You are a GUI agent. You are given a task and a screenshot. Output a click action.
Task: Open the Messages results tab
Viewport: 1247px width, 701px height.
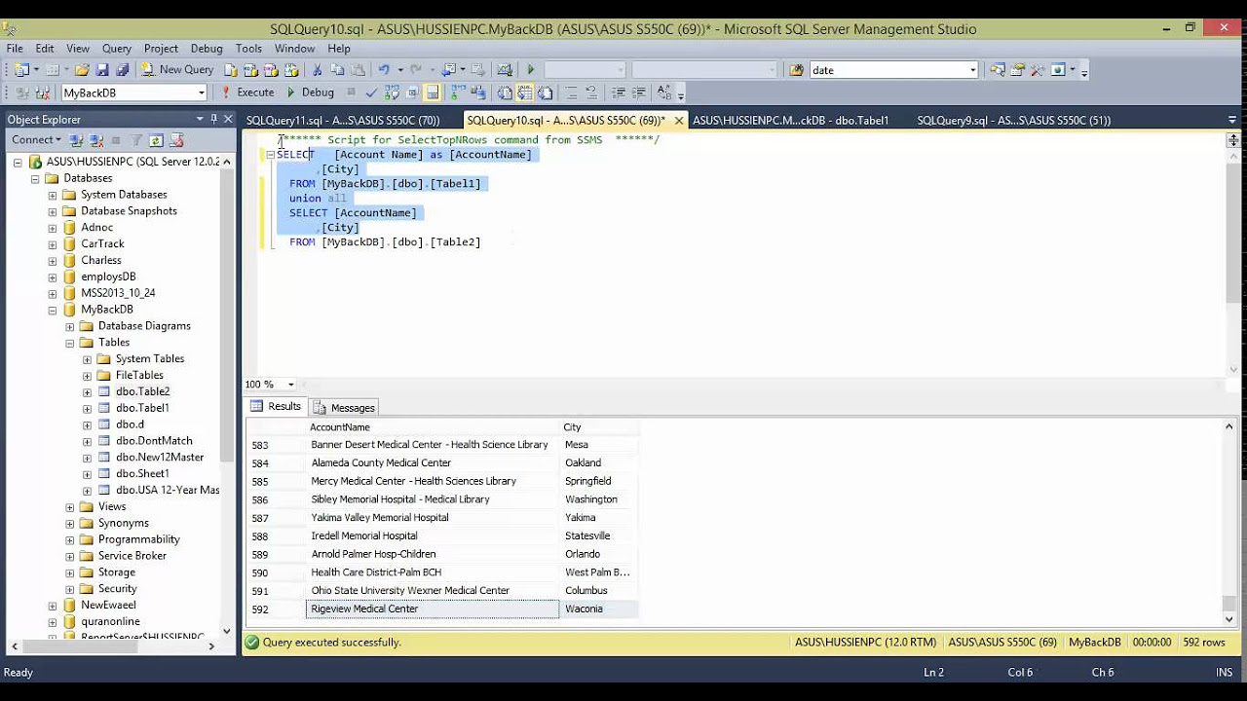point(344,408)
